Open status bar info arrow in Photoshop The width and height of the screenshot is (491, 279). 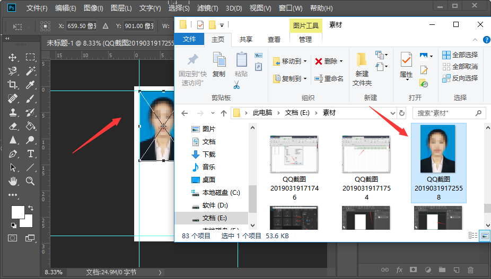[160, 273]
